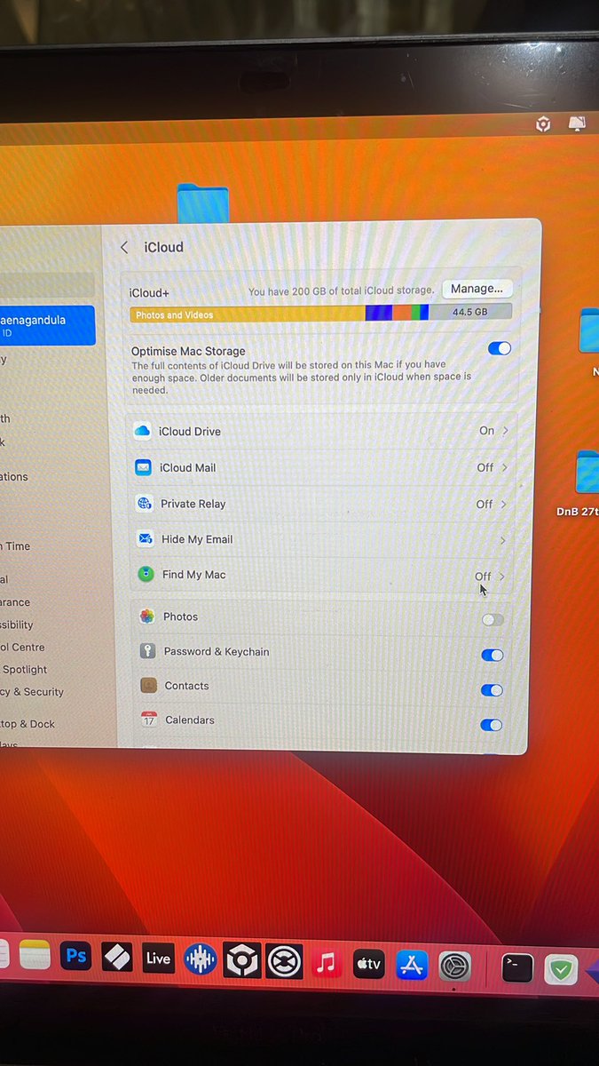Viewport: 599px width, 1066px height.
Task: Open Spotlight in the settings sidebar
Action: [x=24, y=670]
